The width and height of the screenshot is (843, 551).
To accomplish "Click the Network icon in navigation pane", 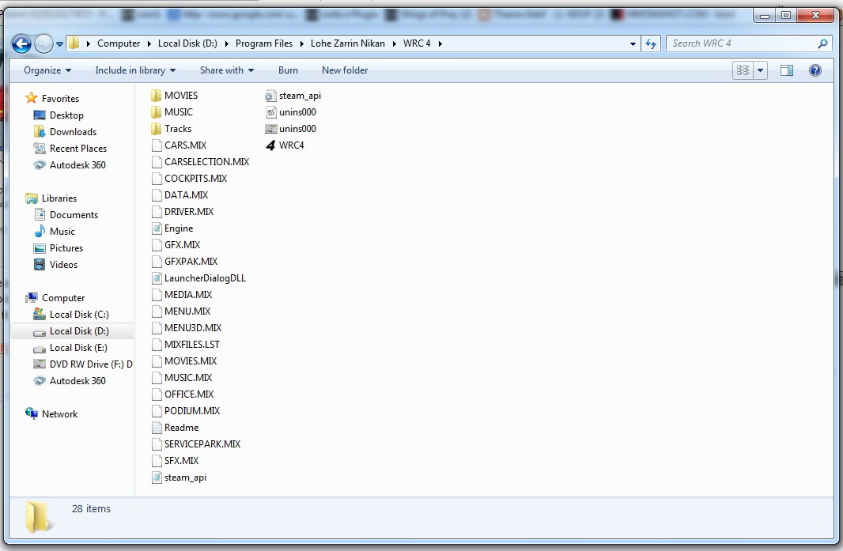I will click(32, 413).
